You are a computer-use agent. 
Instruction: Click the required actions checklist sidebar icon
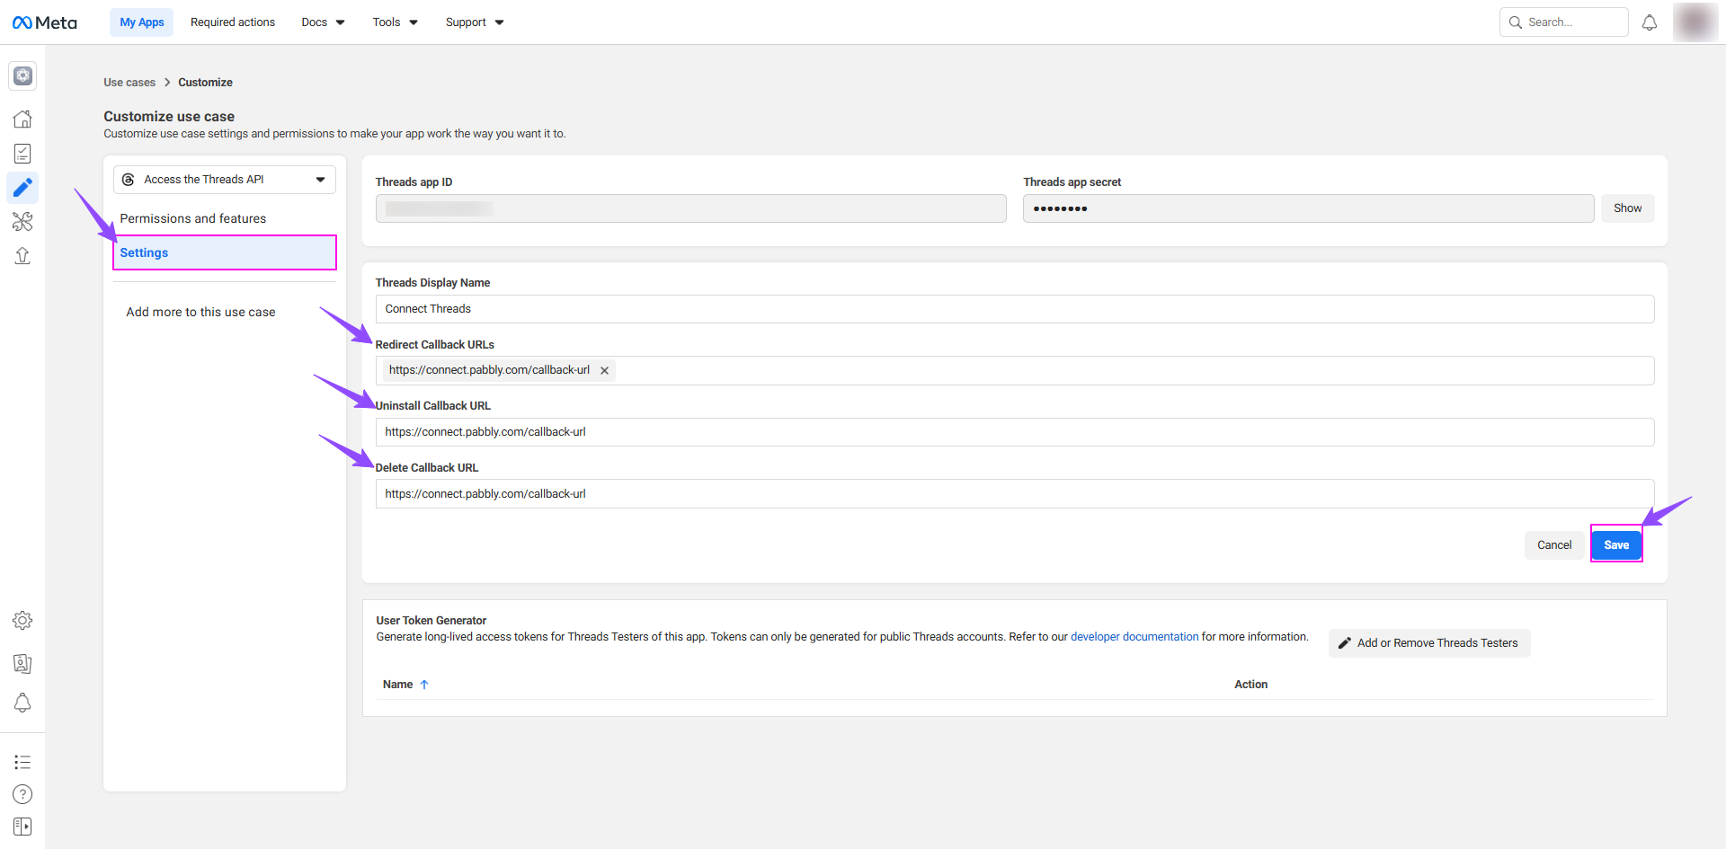[22, 154]
